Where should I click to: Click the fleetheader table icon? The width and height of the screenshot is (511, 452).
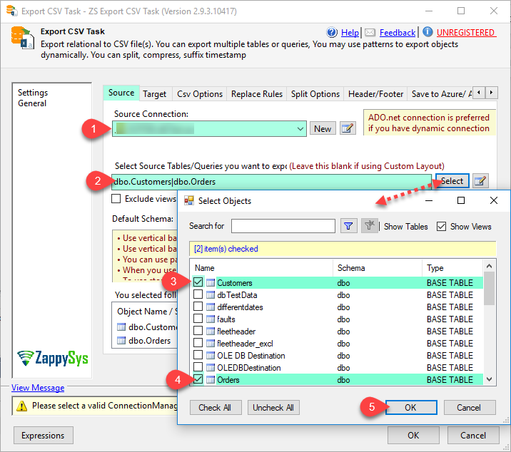point(211,332)
